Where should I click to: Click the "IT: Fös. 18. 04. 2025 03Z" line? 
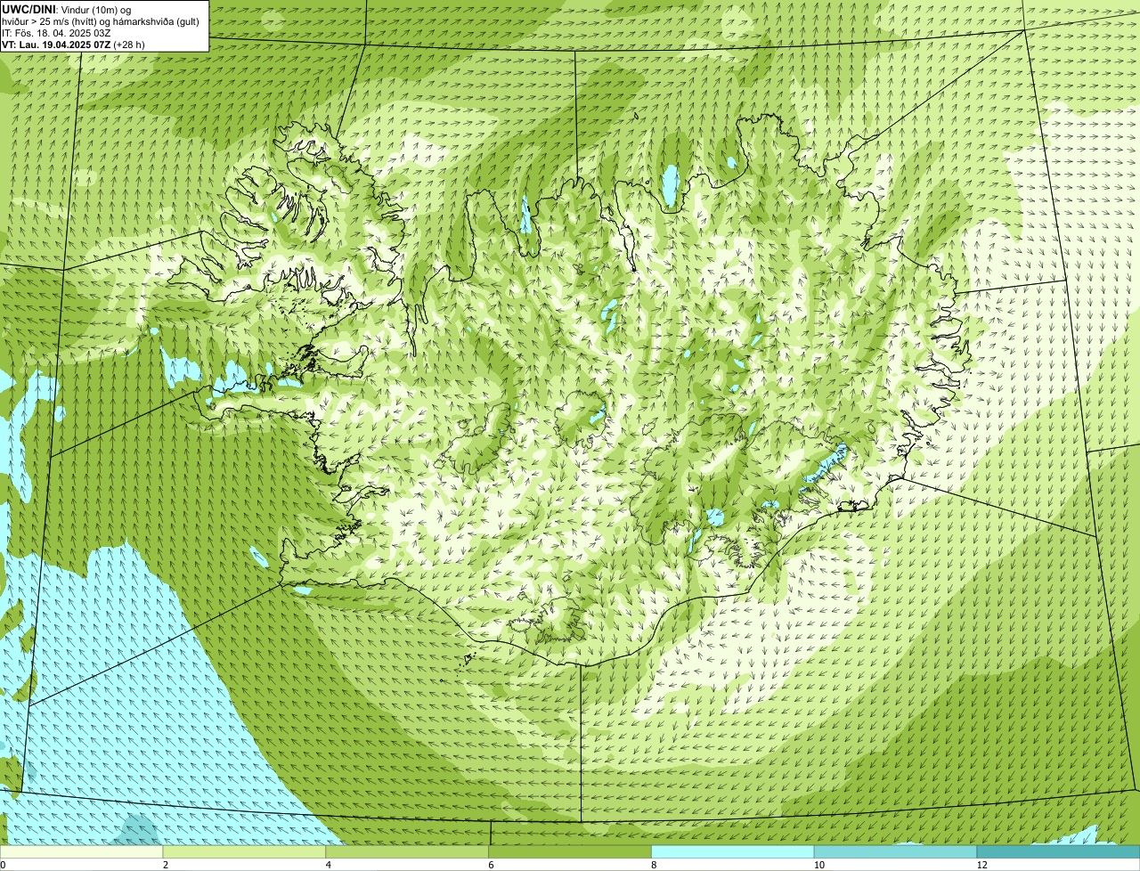point(56,33)
